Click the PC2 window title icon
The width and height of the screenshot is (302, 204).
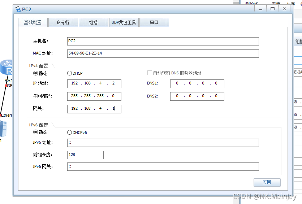[x=18, y=9]
